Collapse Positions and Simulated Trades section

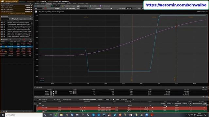(203, 97)
